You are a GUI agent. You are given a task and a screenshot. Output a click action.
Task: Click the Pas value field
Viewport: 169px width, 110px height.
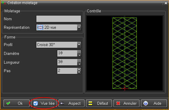[x=67, y=71]
